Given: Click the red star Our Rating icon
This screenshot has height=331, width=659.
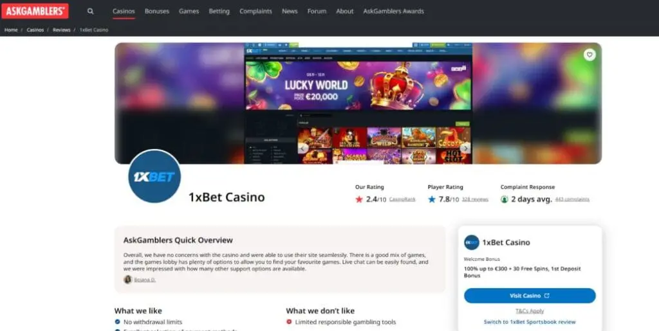Looking at the screenshot, I should pos(359,199).
